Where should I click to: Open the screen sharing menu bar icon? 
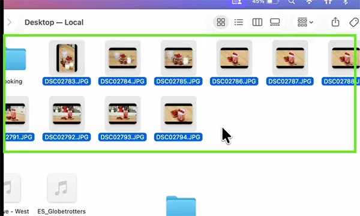[237, 2]
